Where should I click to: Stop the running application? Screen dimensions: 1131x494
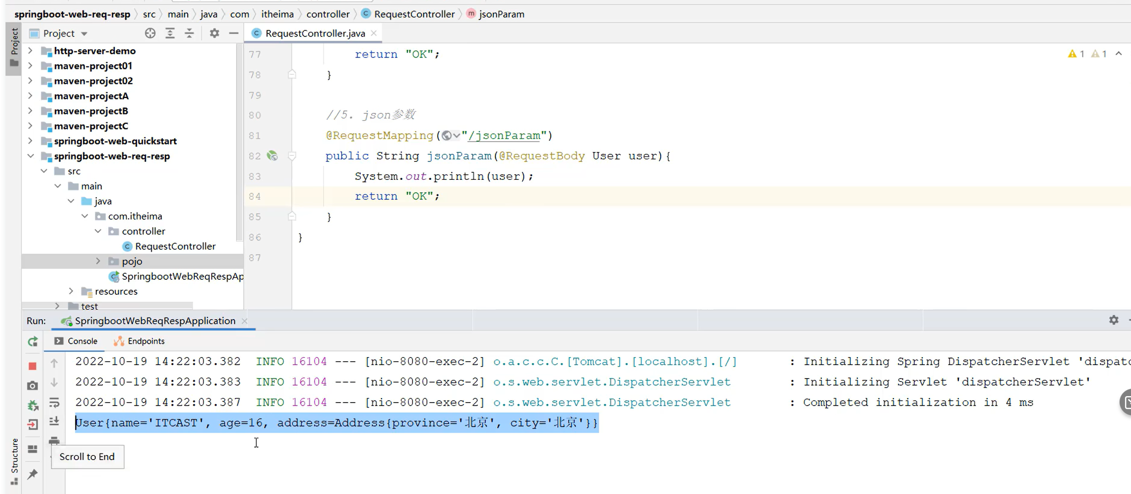(x=32, y=366)
